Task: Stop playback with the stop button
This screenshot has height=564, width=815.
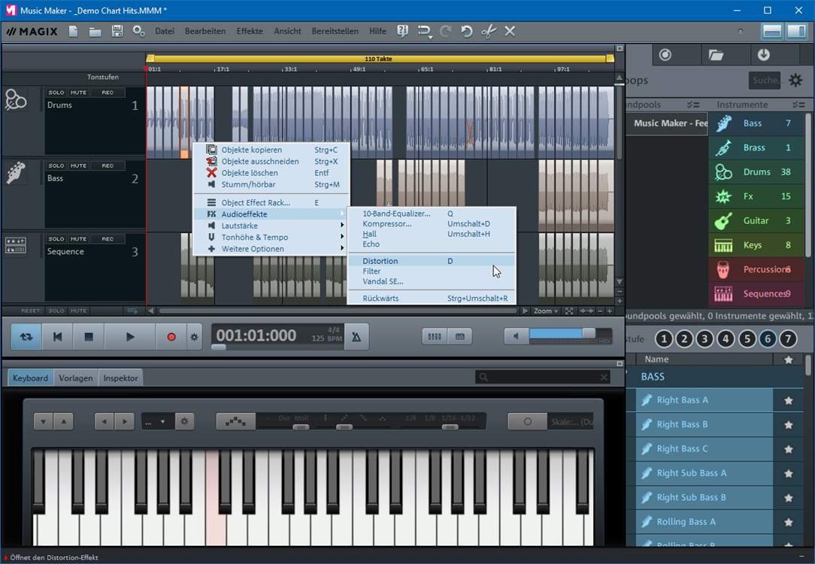Action: [89, 337]
